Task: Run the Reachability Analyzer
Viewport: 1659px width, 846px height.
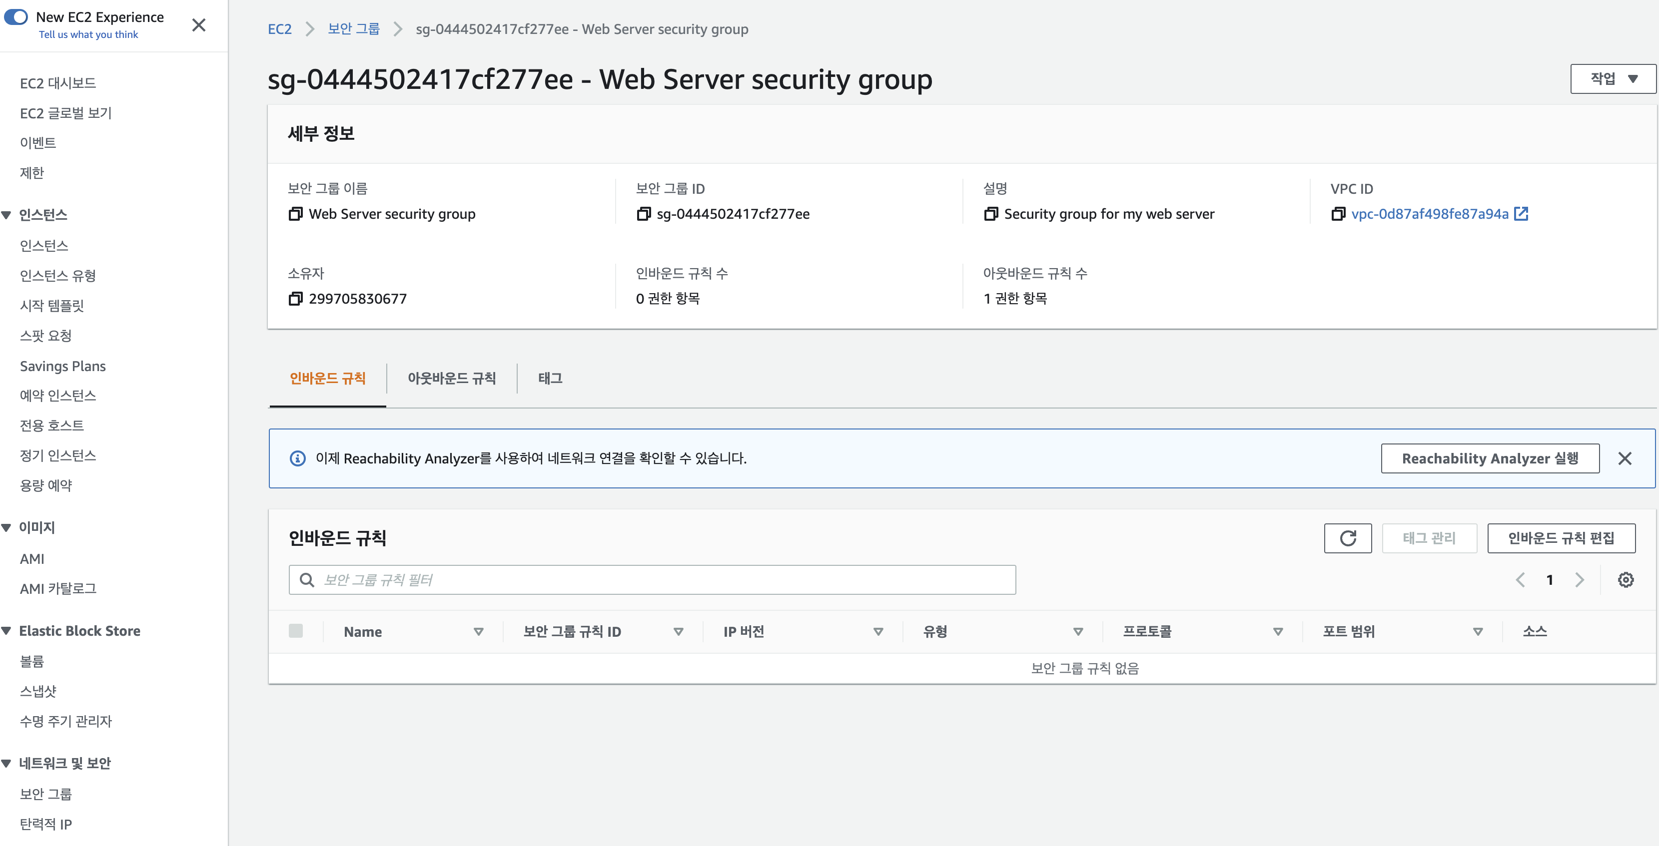Action: 1489,458
